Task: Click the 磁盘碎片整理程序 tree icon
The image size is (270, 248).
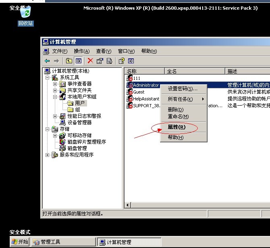Action: click(62, 142)
